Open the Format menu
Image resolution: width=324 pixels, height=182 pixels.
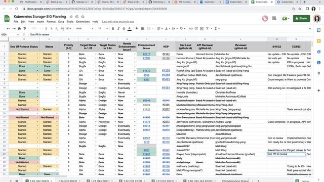[x=51, y=21]
